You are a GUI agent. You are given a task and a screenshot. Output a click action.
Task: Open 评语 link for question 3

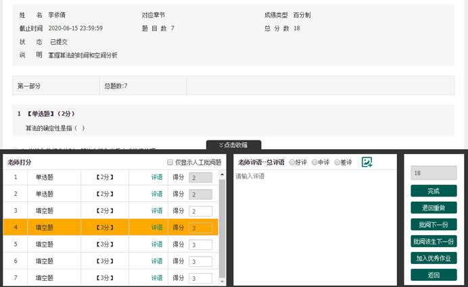157,211
